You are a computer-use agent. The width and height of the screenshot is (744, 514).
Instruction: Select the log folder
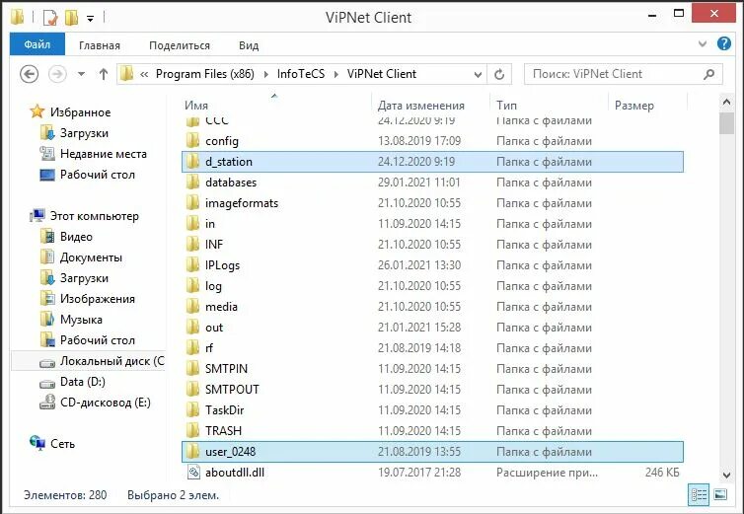(x=432, y=286)
